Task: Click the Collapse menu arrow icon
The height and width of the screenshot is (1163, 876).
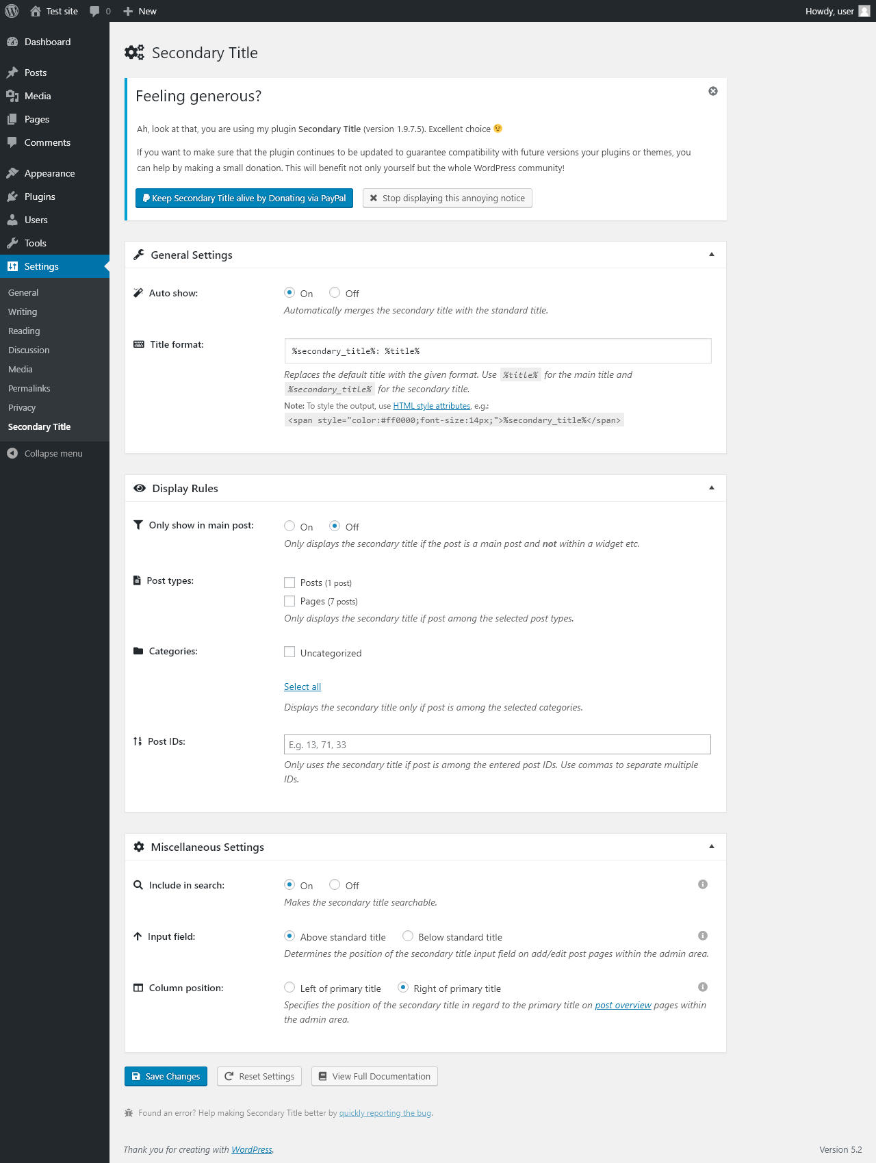Action: [12, 453]
